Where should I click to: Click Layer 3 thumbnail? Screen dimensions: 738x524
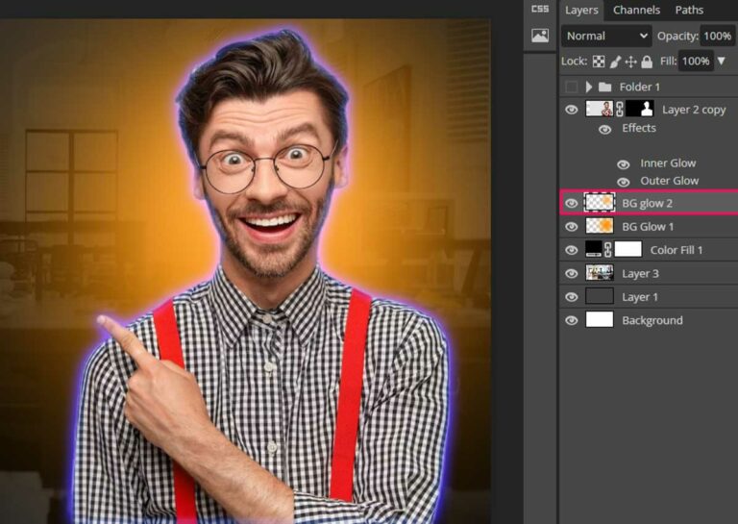(600, 273)
